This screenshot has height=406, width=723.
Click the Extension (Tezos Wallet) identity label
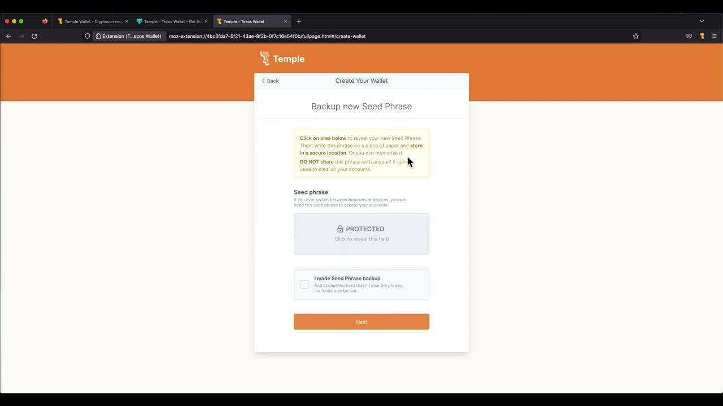click(x=129, y=36)
